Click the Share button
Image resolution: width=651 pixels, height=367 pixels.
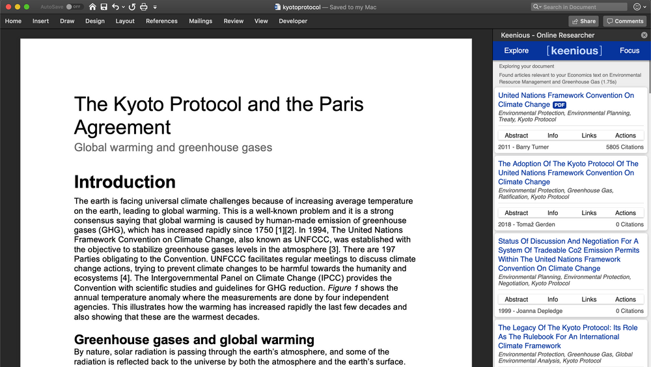pos(584,22)
